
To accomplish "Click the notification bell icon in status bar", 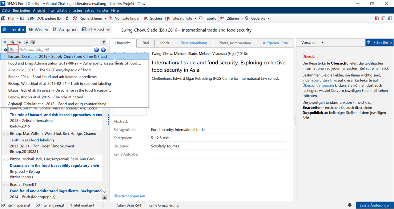I will click(350, 205).
